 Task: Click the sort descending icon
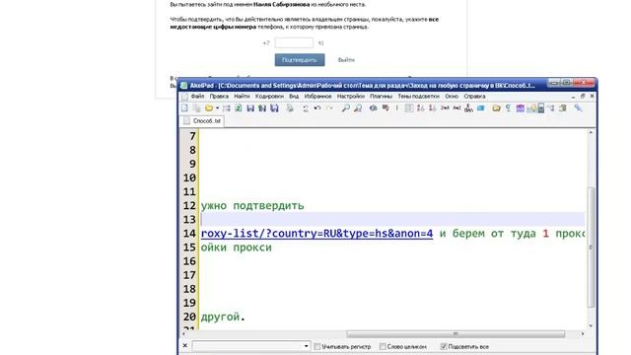click(433, 108)
